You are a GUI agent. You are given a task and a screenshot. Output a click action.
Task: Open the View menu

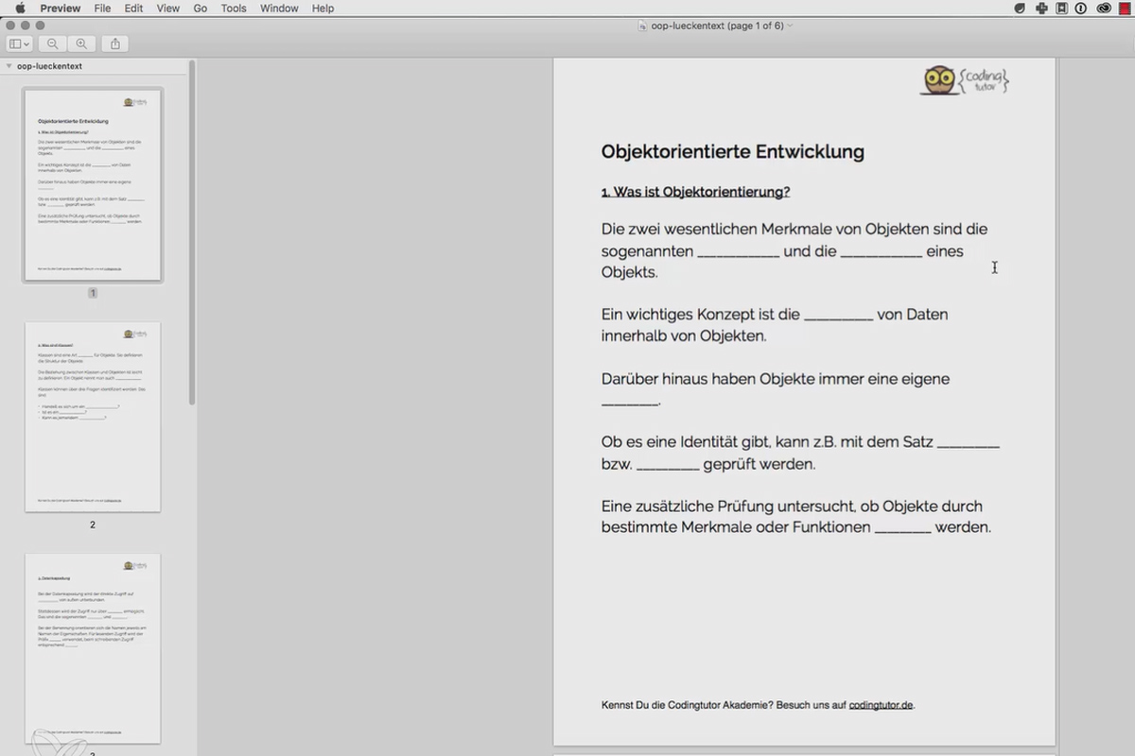coord(167,9)
